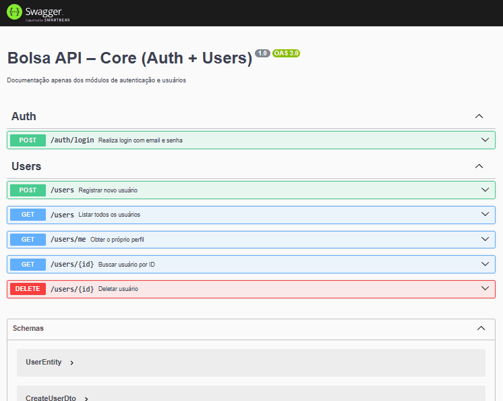Expand GET /users/{id} chevron arrow

485,264
